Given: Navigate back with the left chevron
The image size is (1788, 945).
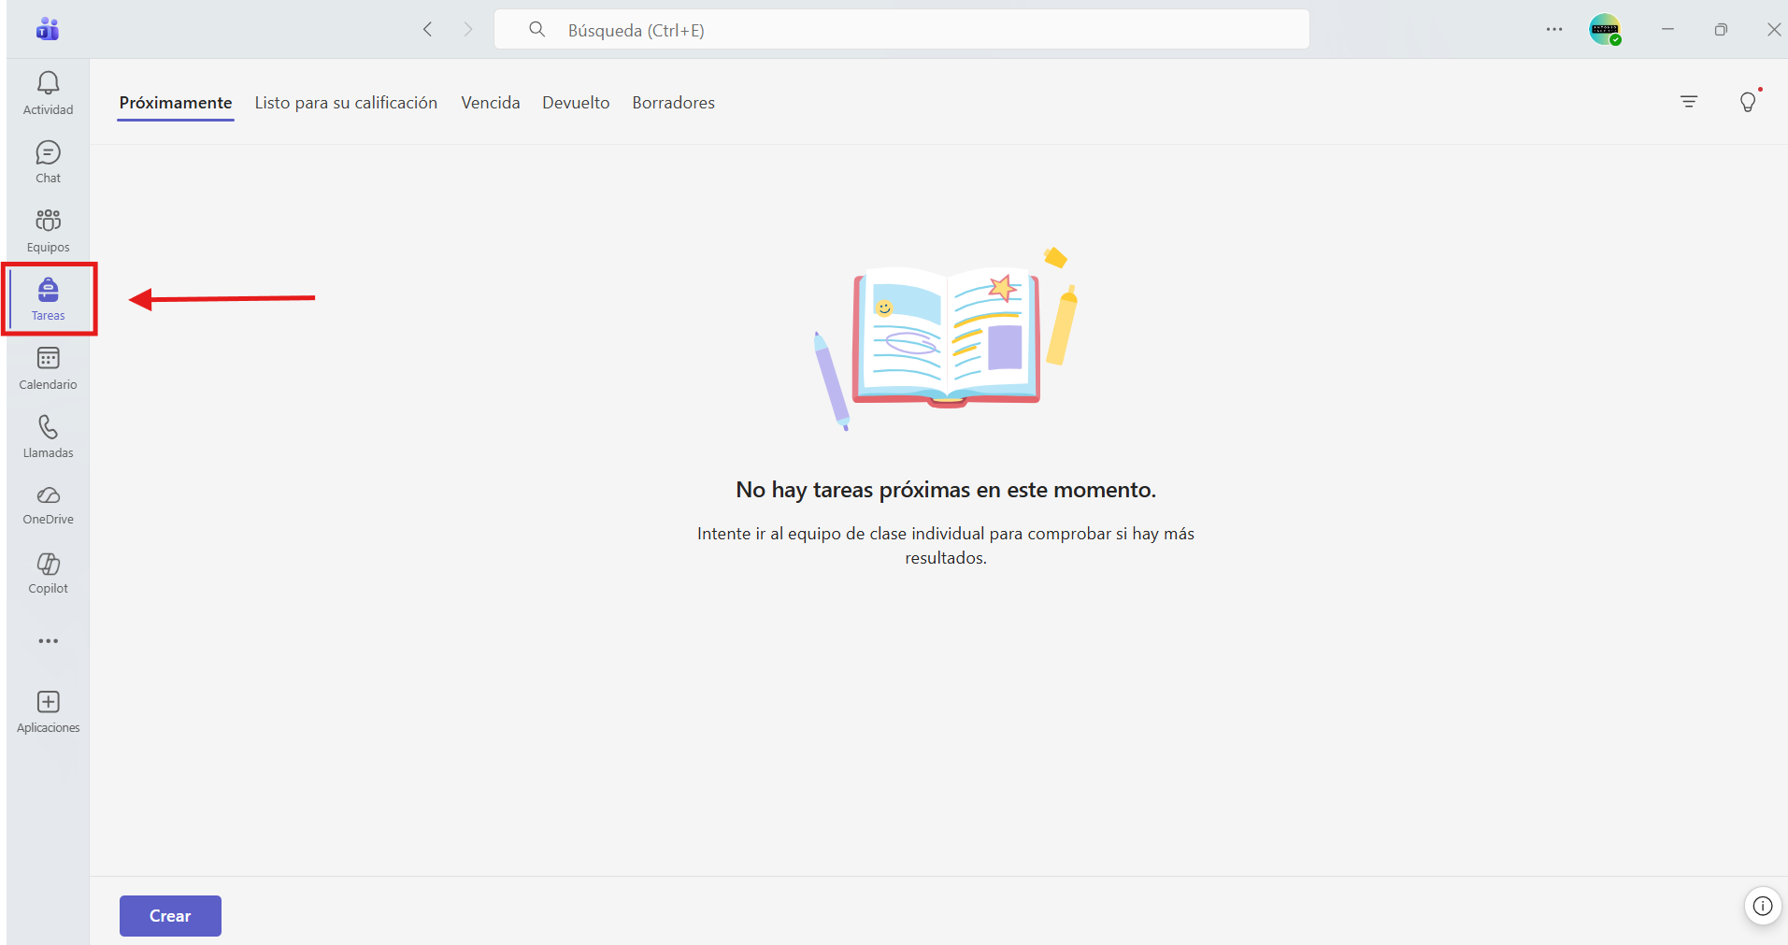Looking at the screenshot, I should tap(427, 29).
